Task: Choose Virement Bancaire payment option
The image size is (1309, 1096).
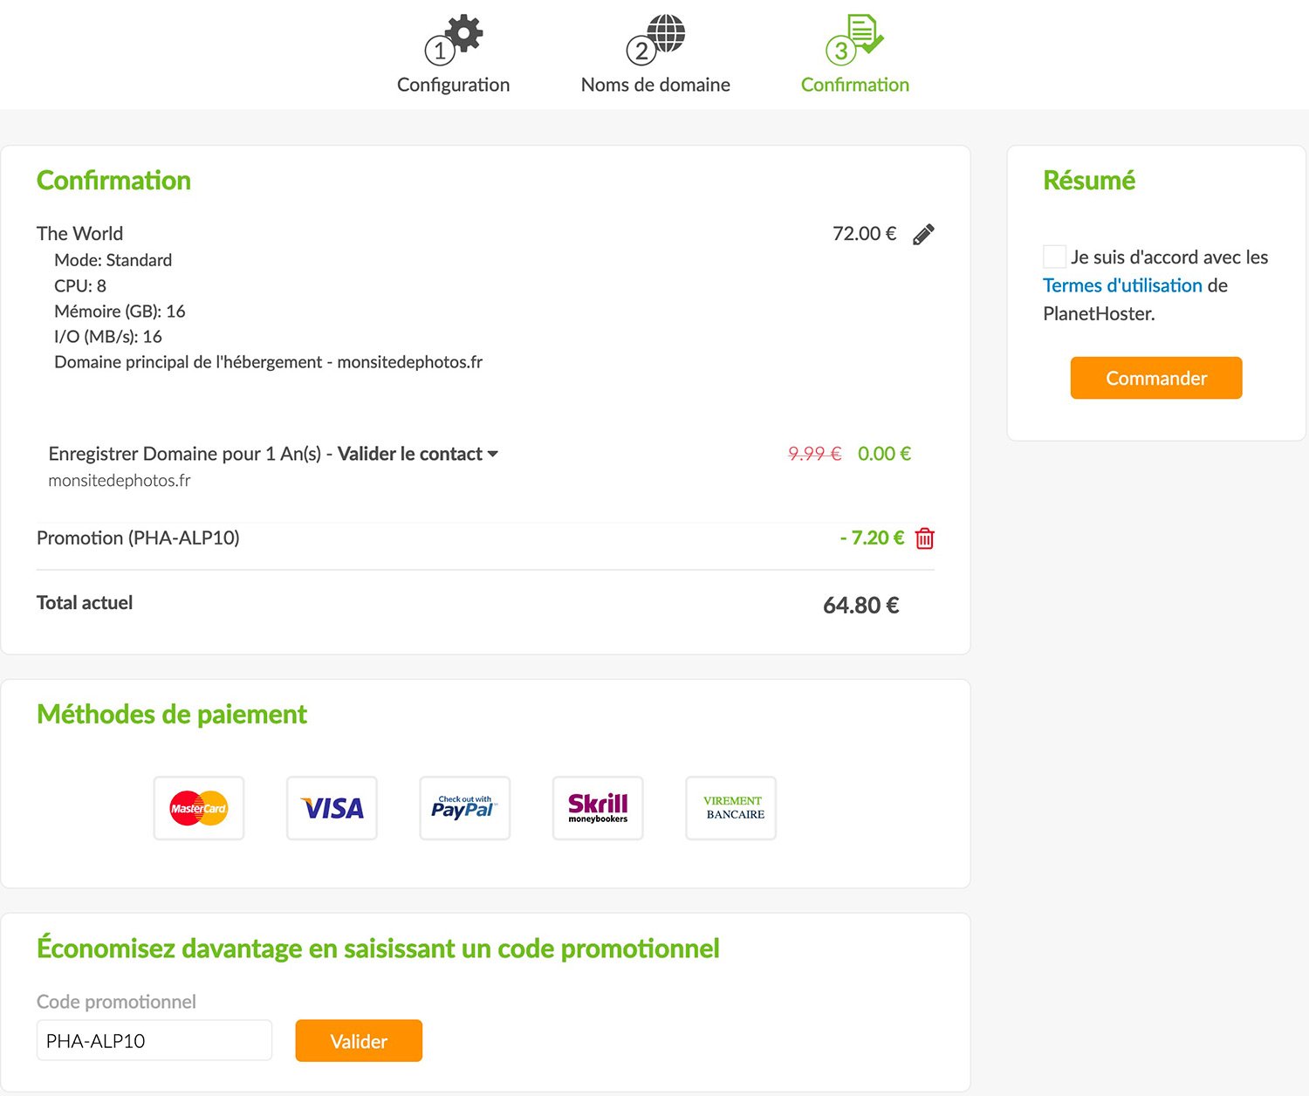Action: pos(731,808)
